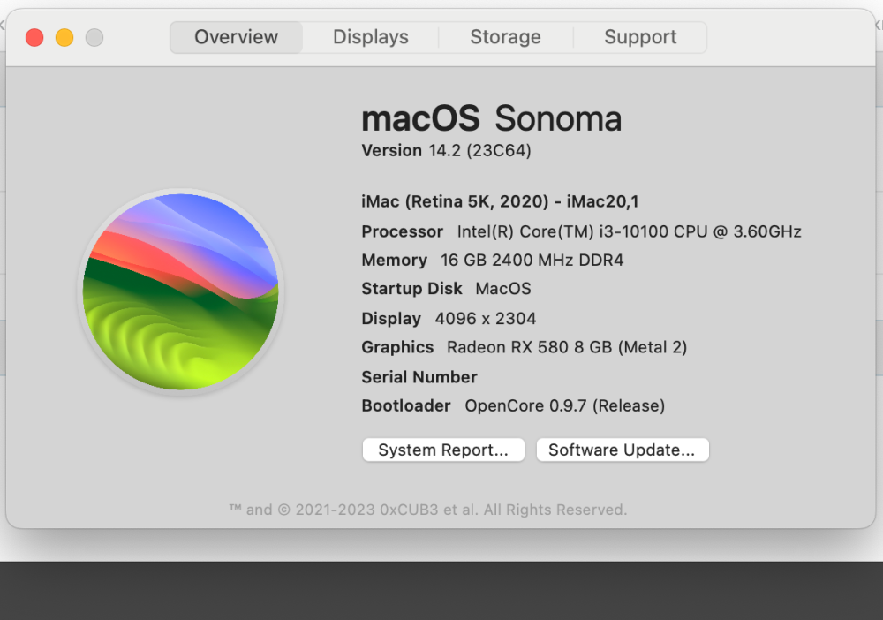Click the macOS Sonoma logo image
Screen dimensions: 883x620
(180, 291)
